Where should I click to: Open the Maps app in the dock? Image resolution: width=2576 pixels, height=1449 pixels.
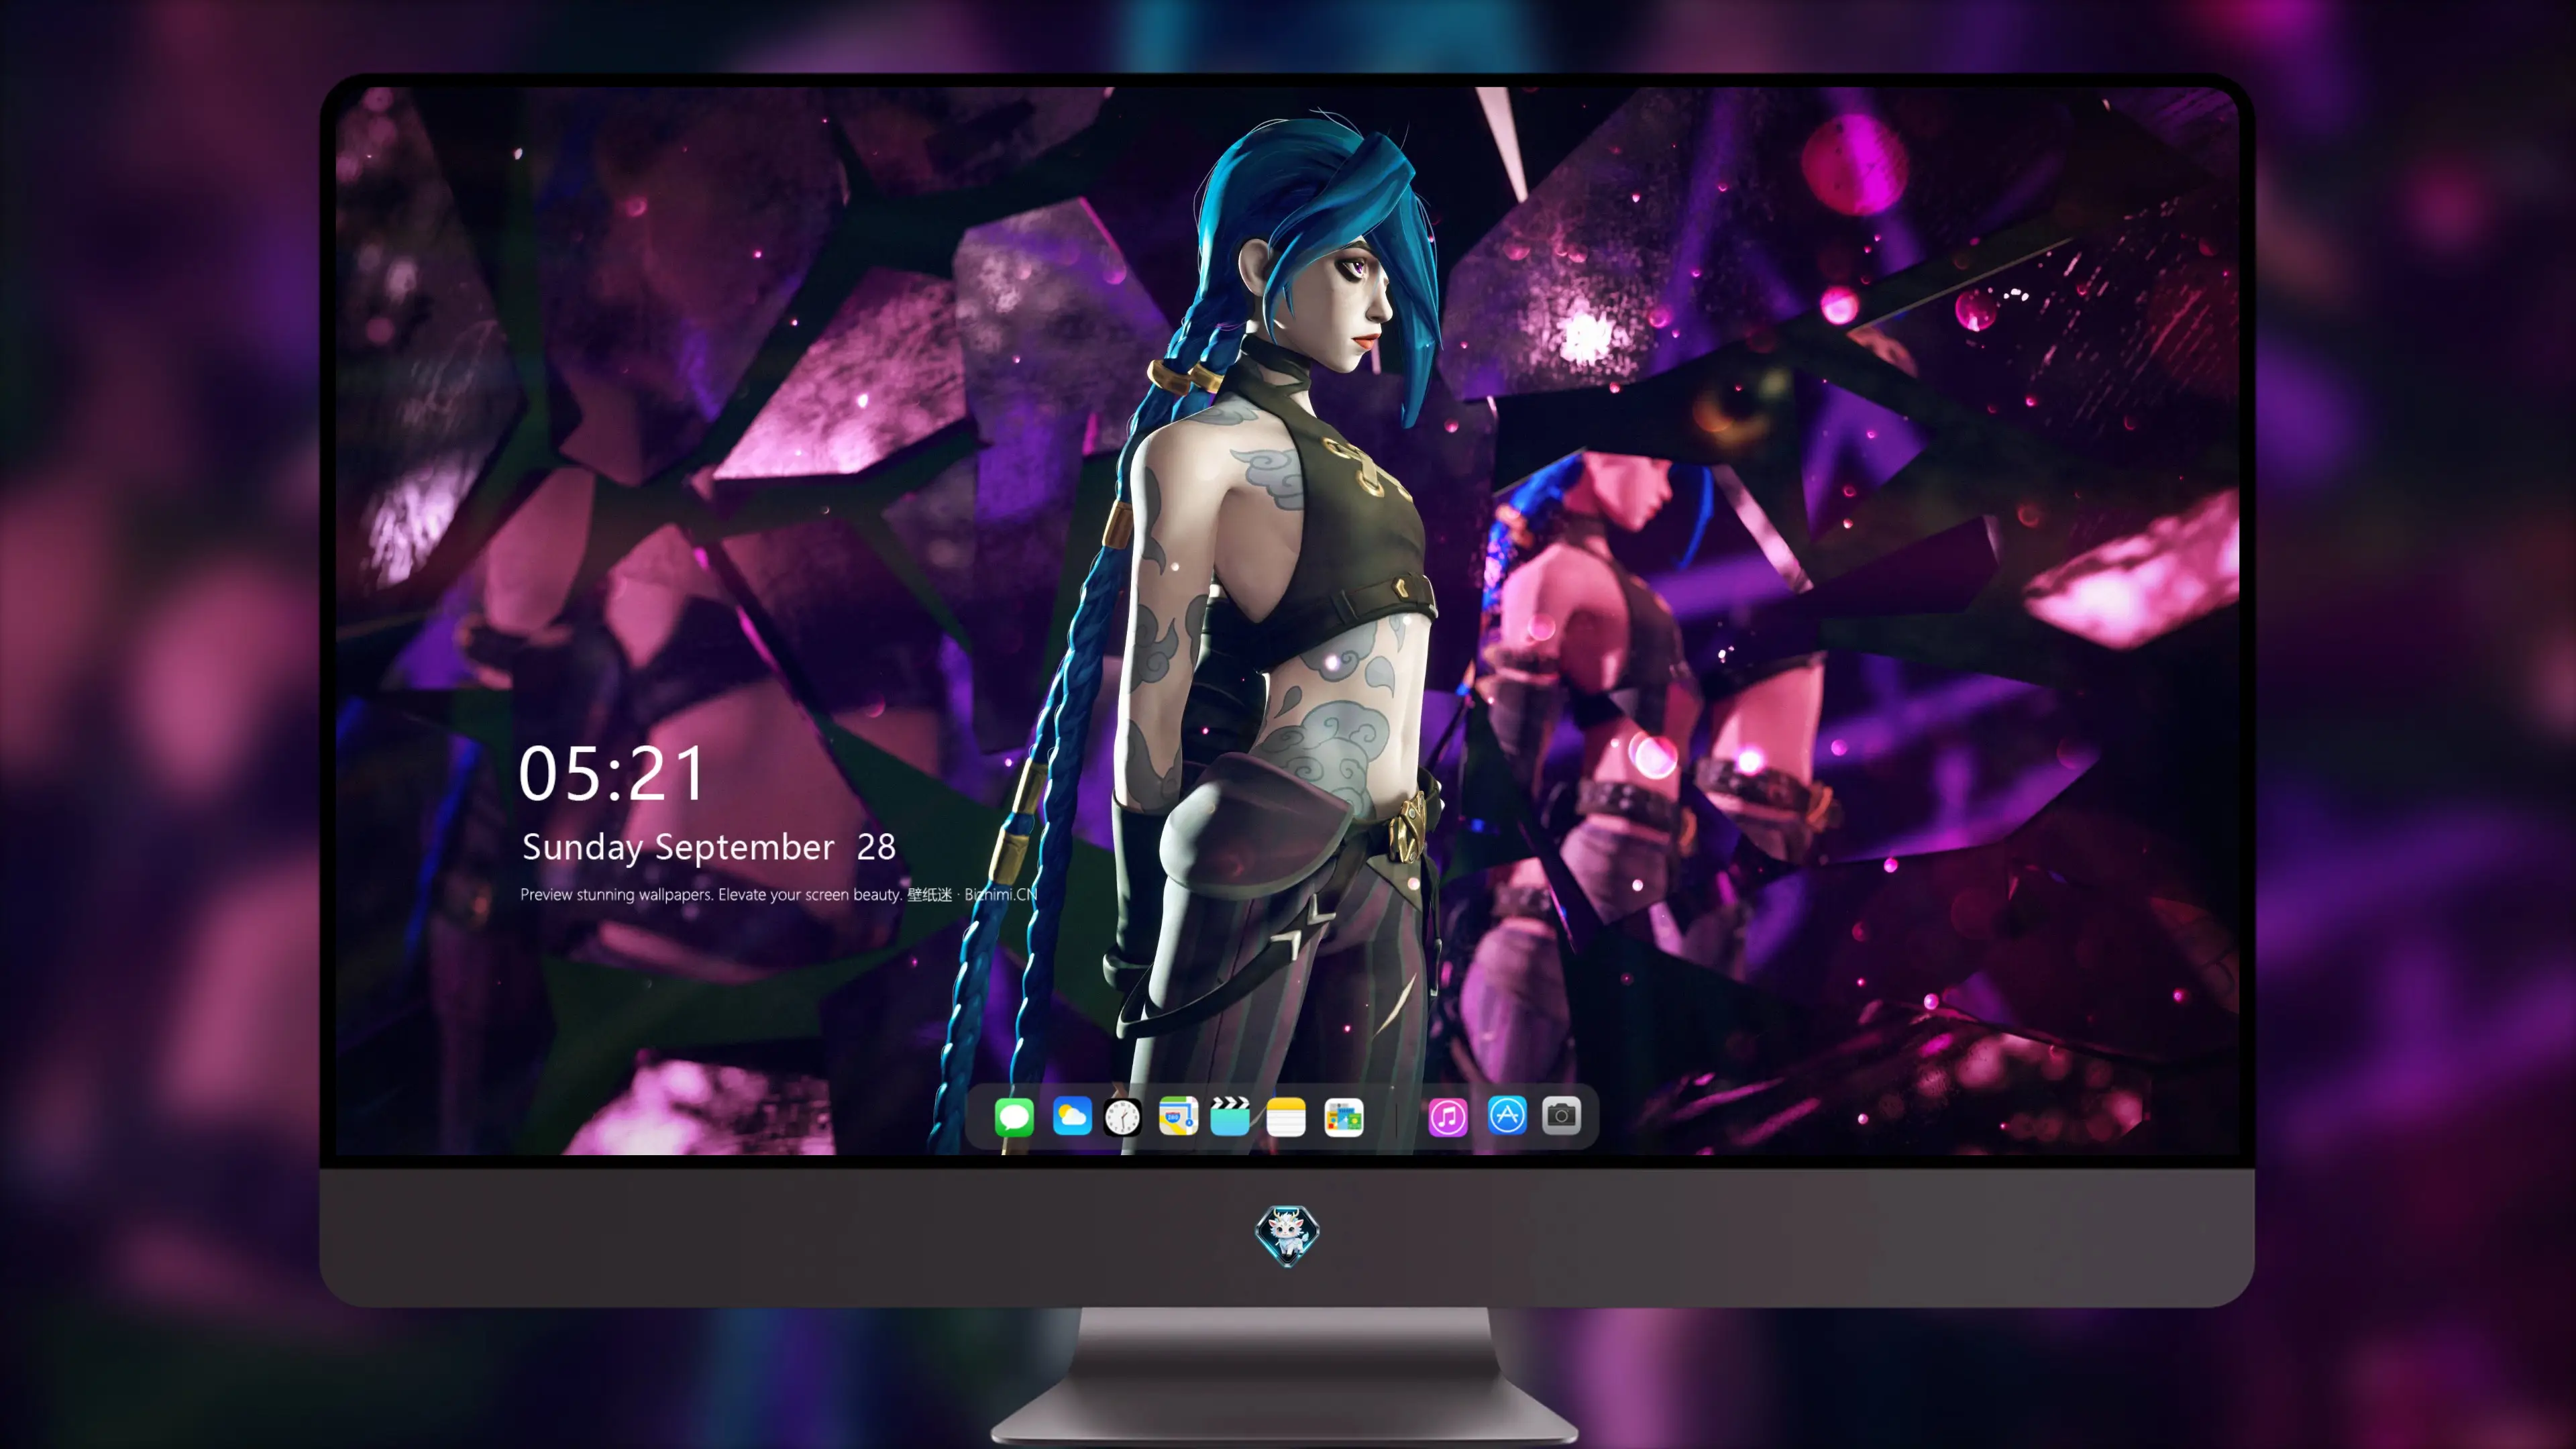[1178, 1116]
